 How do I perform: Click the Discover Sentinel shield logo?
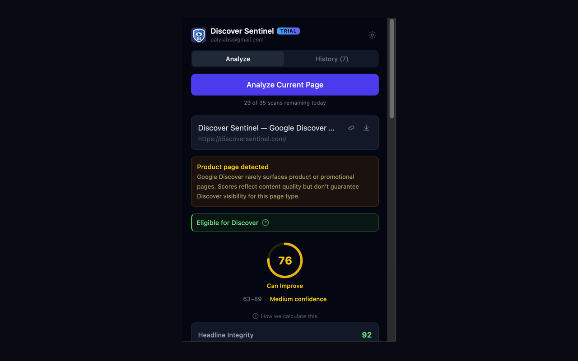click(x=199, y=35)
